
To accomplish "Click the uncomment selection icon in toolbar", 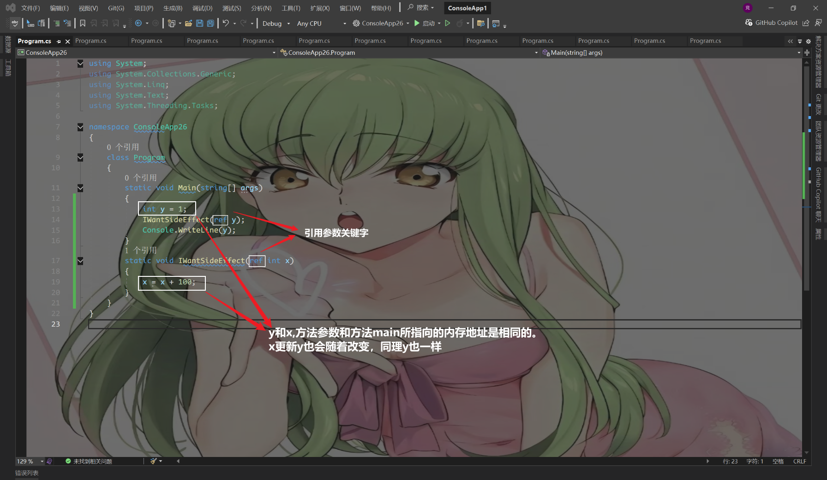I will tap(67, 23).
